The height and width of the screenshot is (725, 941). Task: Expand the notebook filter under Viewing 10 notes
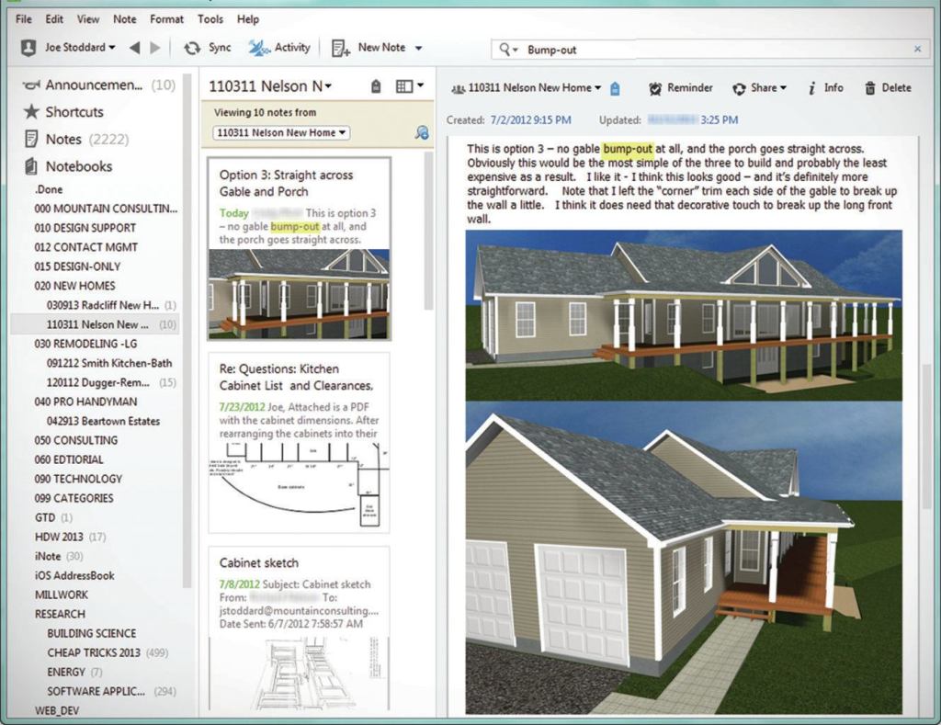(282, 133)
